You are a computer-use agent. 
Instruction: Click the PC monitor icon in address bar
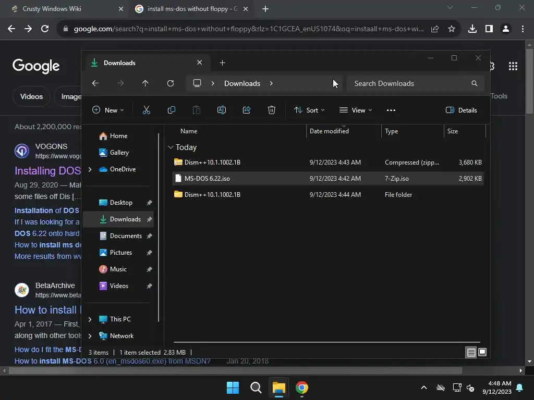(197, 83)
